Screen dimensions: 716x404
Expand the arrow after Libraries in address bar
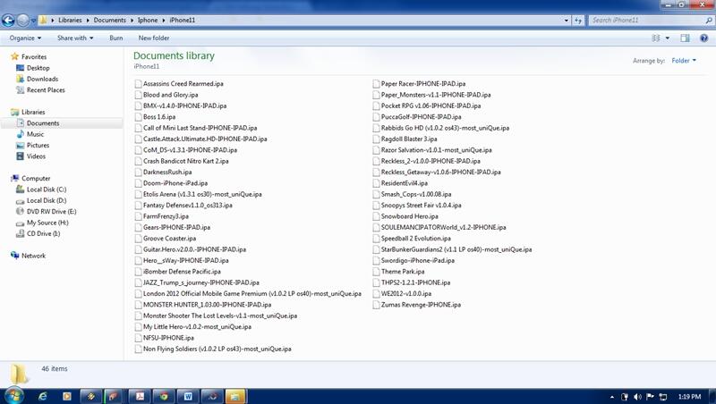pos(88,21)
